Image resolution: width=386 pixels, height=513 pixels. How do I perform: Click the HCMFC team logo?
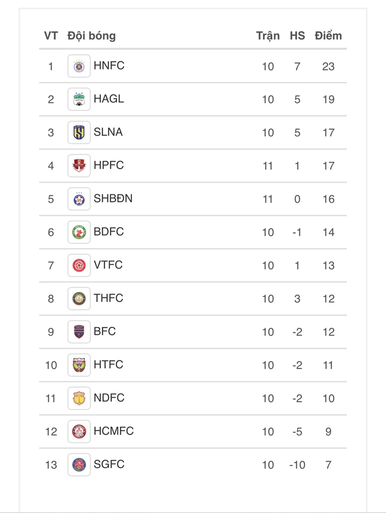tap(79, 431)
